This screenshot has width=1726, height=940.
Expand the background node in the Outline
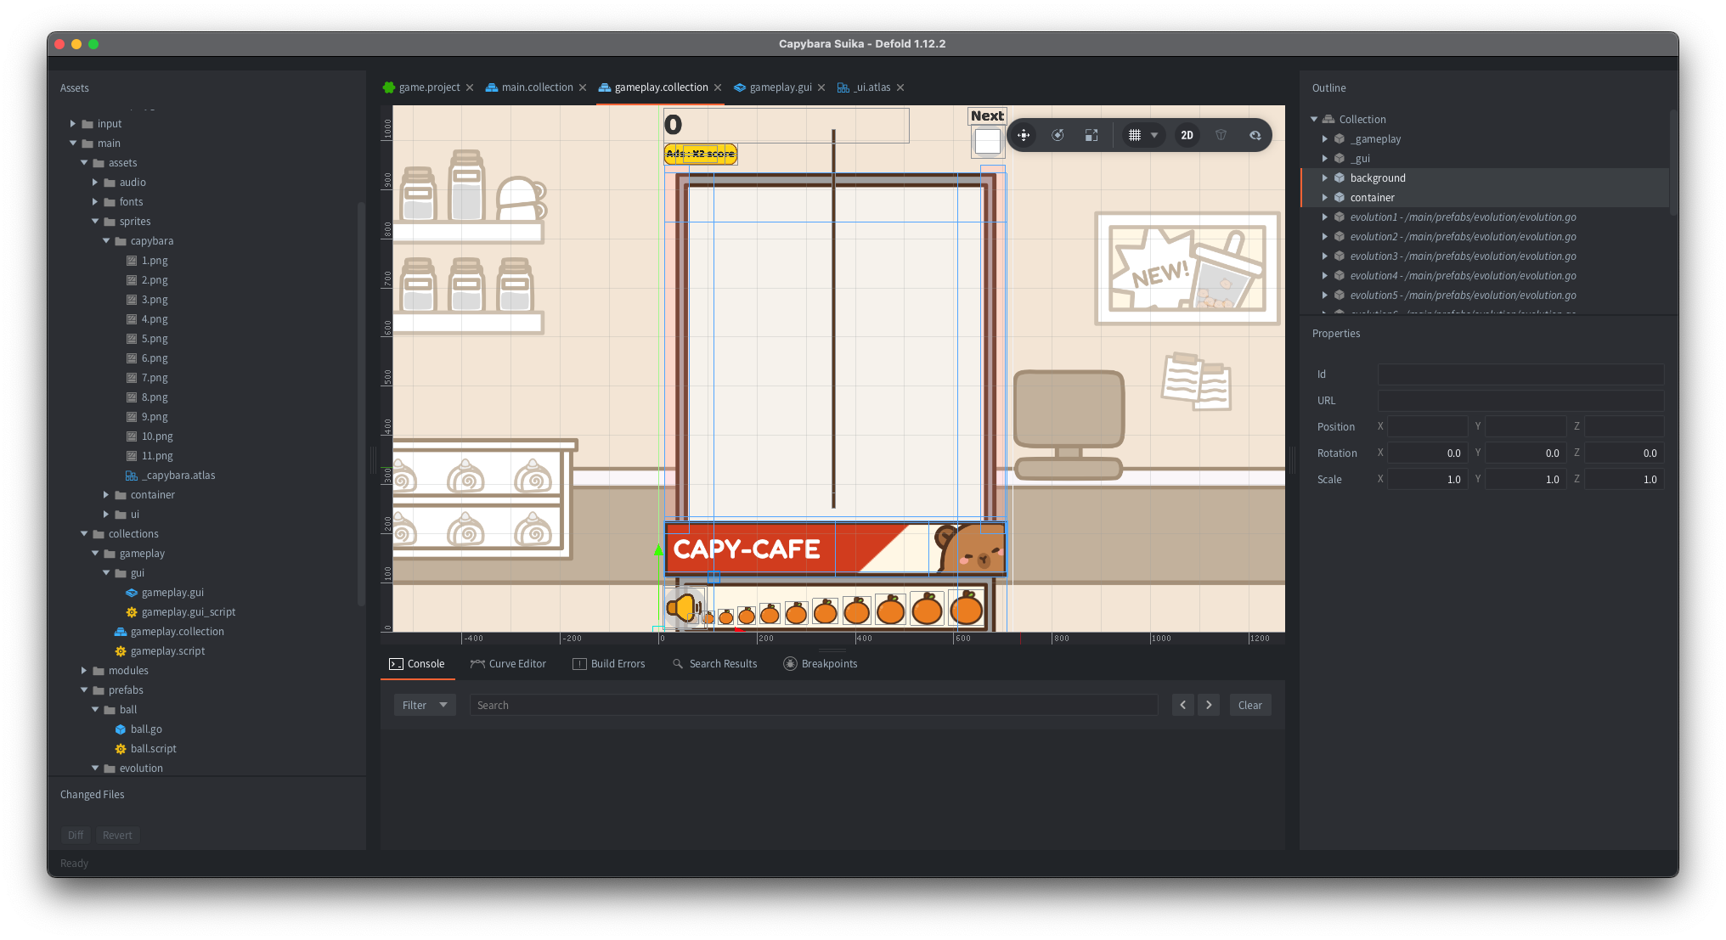[x=1325, y=177]
